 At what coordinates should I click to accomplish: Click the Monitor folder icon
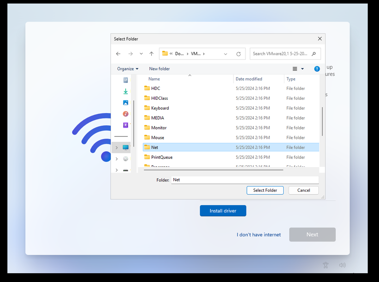tap(147, 127)
